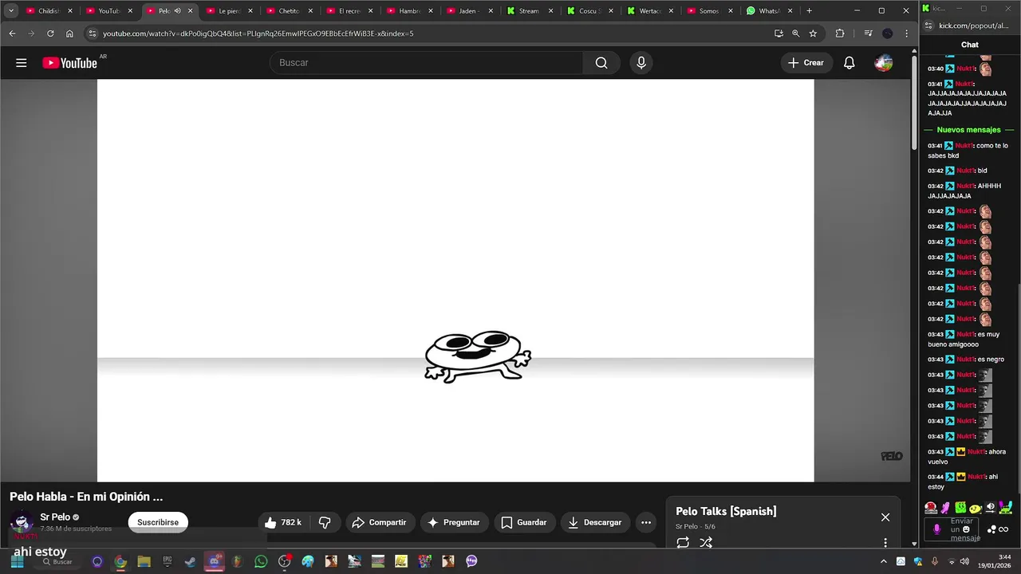
Task: View site information icon in the YouTube address bar
Action: [93, 33]
